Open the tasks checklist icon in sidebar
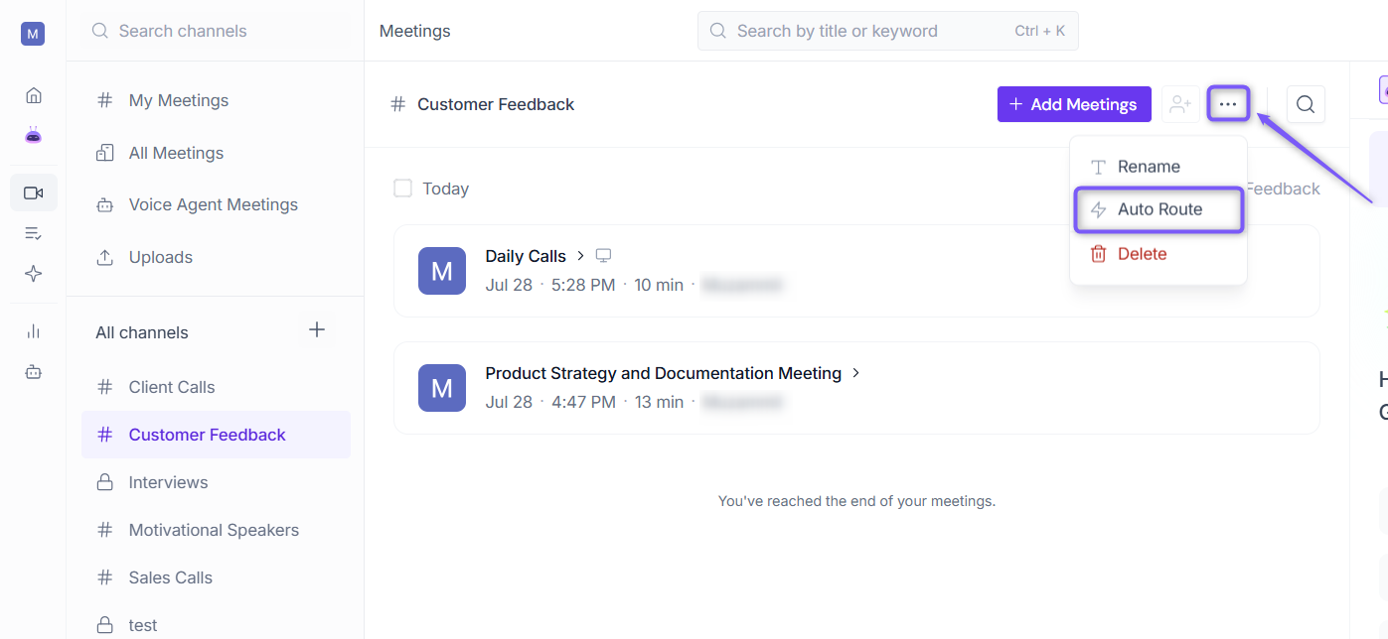Viewport: 1388px width, 639px height. pyautogui.click(x=34, y=233)
